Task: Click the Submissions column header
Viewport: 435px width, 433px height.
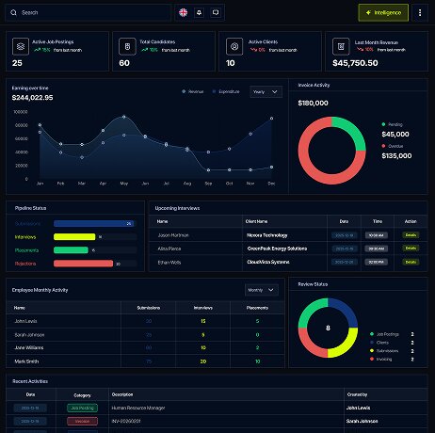Action: [149, 308]
